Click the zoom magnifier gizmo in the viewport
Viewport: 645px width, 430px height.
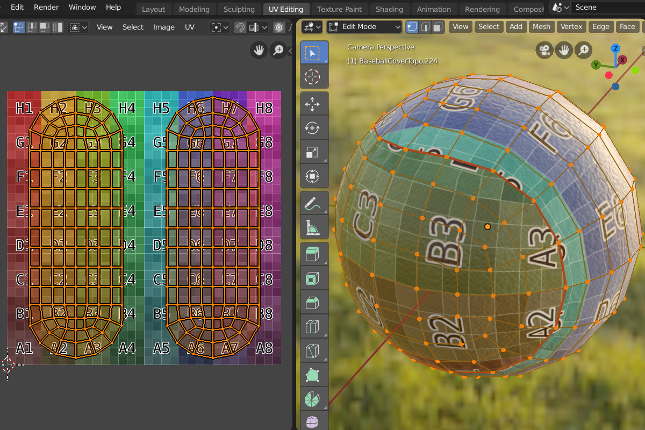pos(583,50)
